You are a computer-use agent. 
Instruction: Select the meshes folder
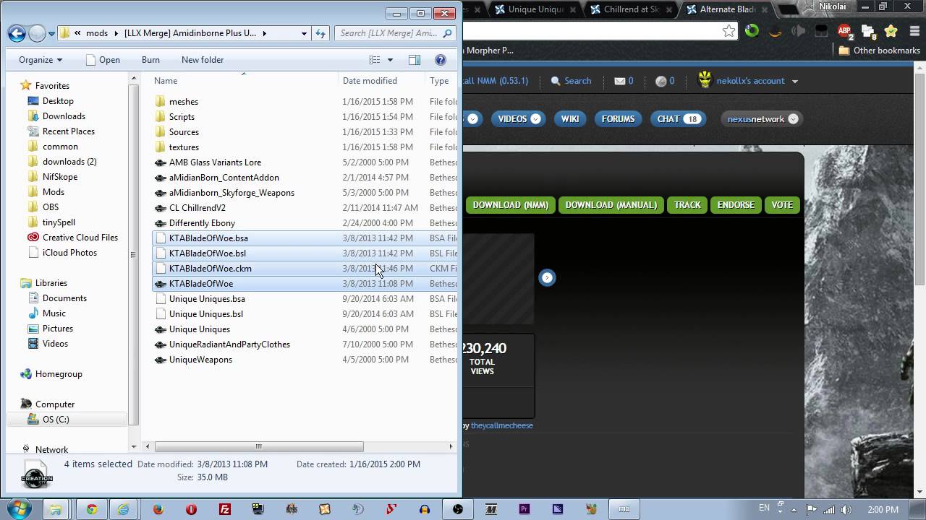184,102
